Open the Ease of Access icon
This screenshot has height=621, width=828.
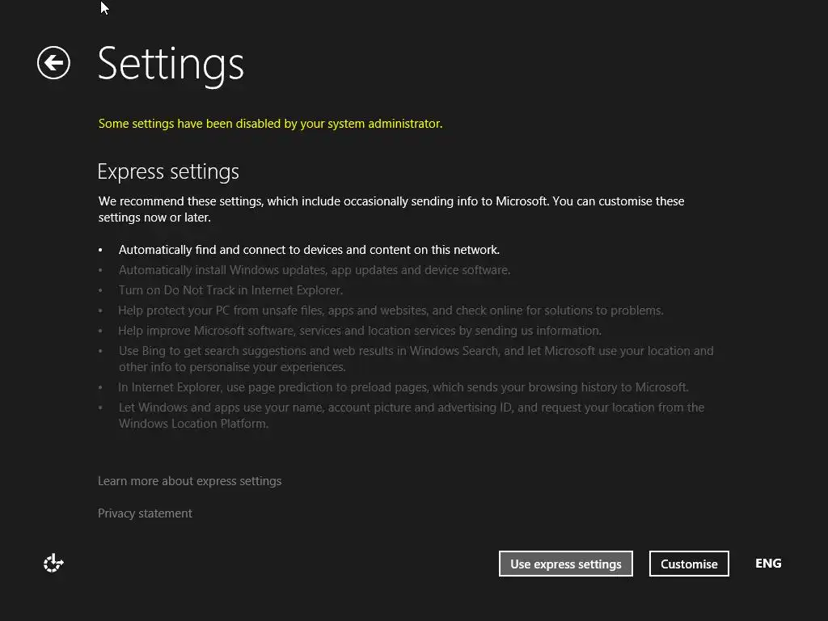(53, 563)
